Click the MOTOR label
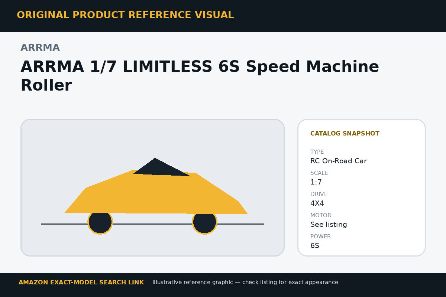This screenshot has height=297, width=446. click(321, 215)
